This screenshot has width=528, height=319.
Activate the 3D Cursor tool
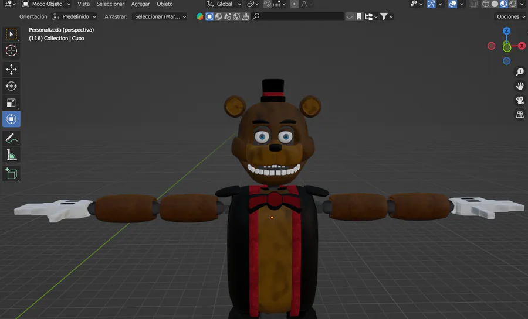point(11,51)
